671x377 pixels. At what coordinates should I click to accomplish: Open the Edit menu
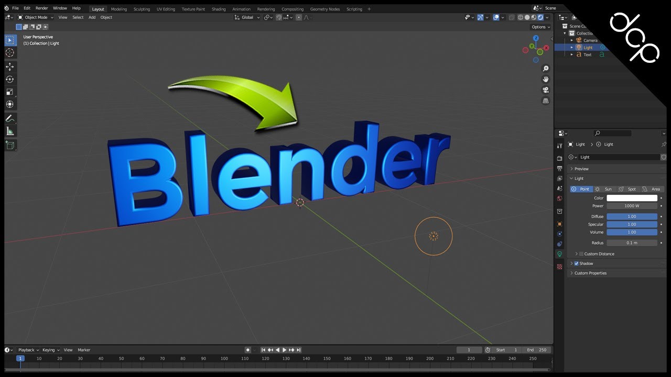(27, 8)
